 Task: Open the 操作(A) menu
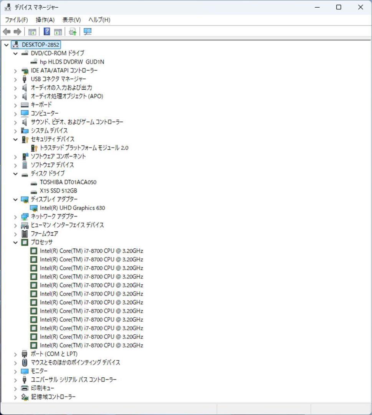(45, 20)
